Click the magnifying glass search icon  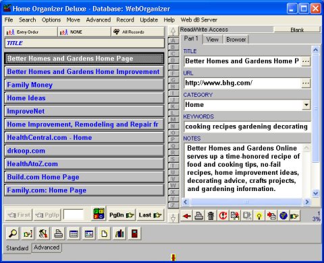13,233
